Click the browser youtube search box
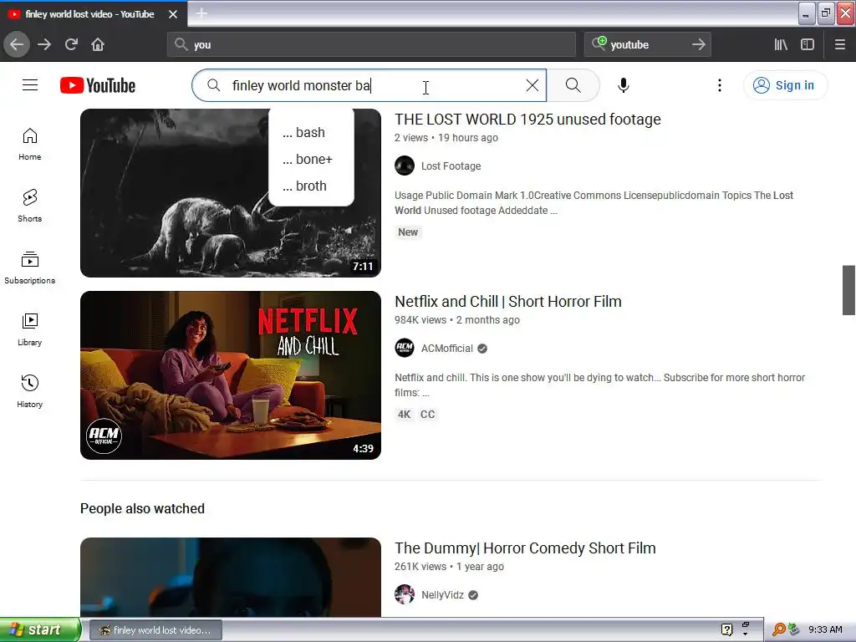Screen dimensions: 856x642 pos(647,44)
